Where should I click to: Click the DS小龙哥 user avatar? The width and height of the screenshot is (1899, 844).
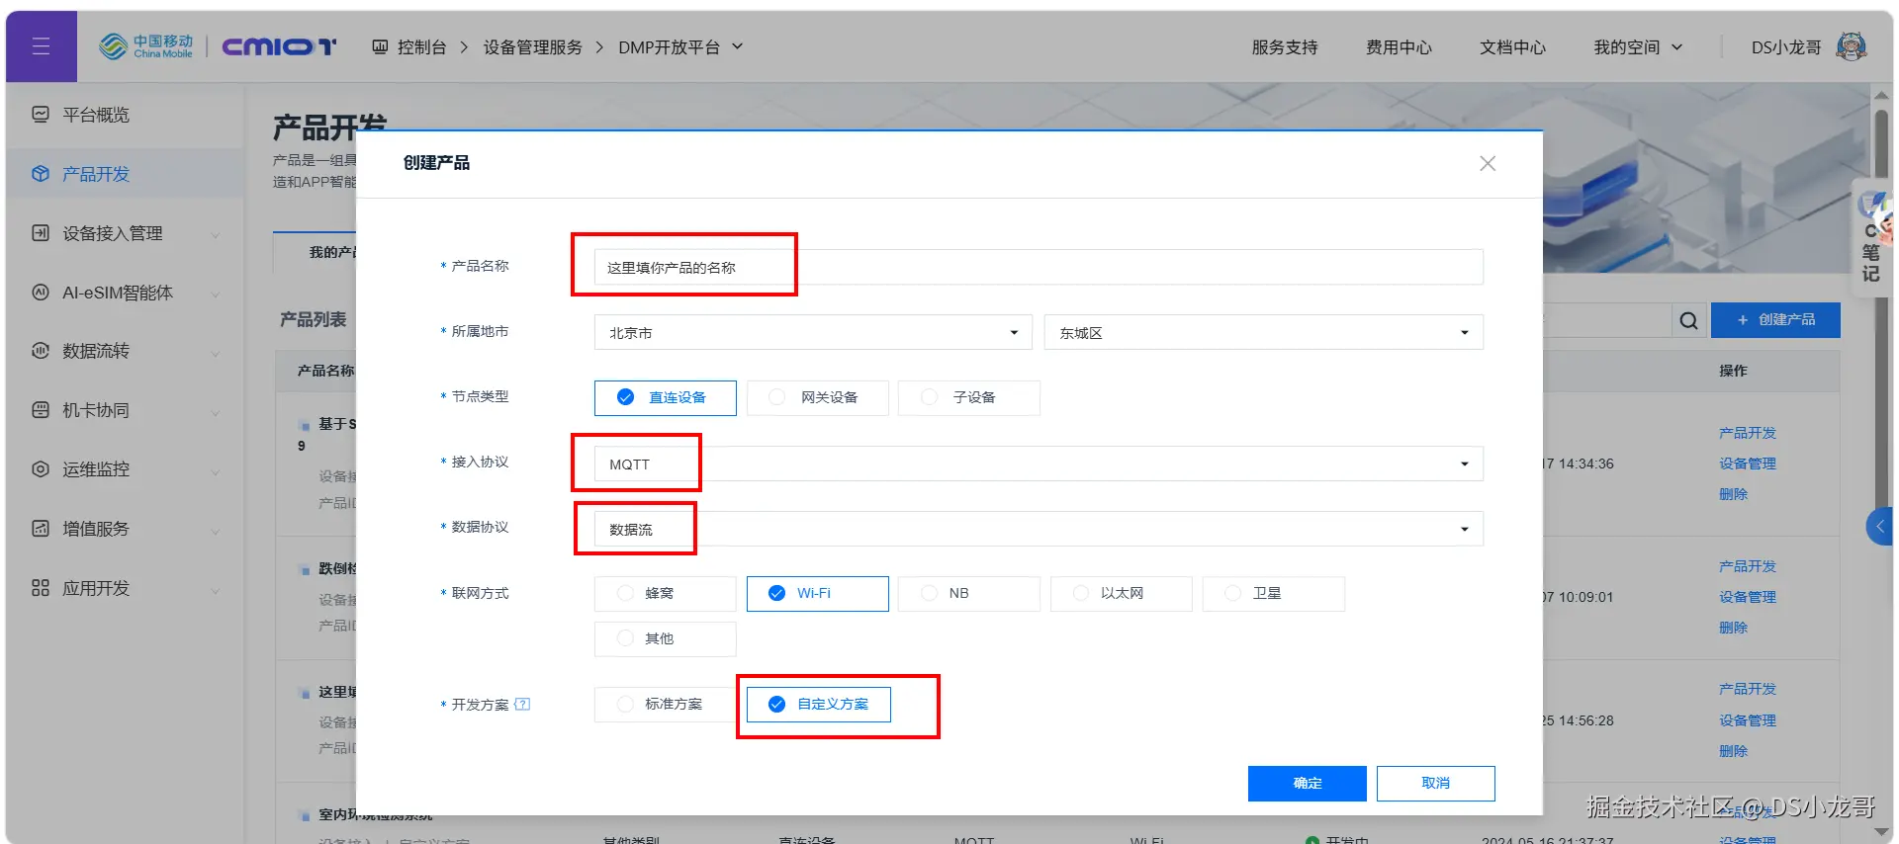click(1851, 46)
